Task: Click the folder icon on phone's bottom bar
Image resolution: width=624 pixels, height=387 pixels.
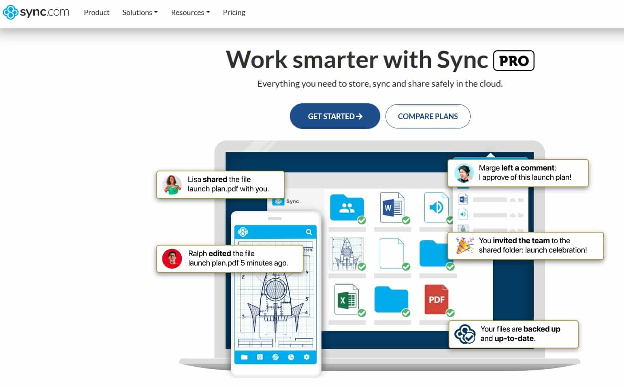Action: point(244,357)
